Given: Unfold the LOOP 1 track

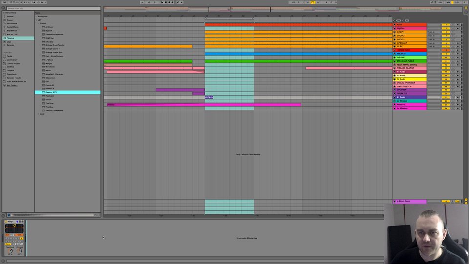Looking at the screenshot, I should [395, 32].
